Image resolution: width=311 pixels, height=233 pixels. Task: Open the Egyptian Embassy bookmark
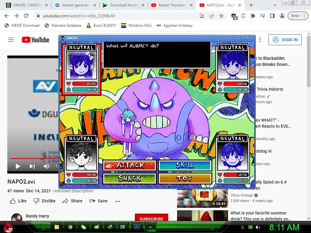175,25
